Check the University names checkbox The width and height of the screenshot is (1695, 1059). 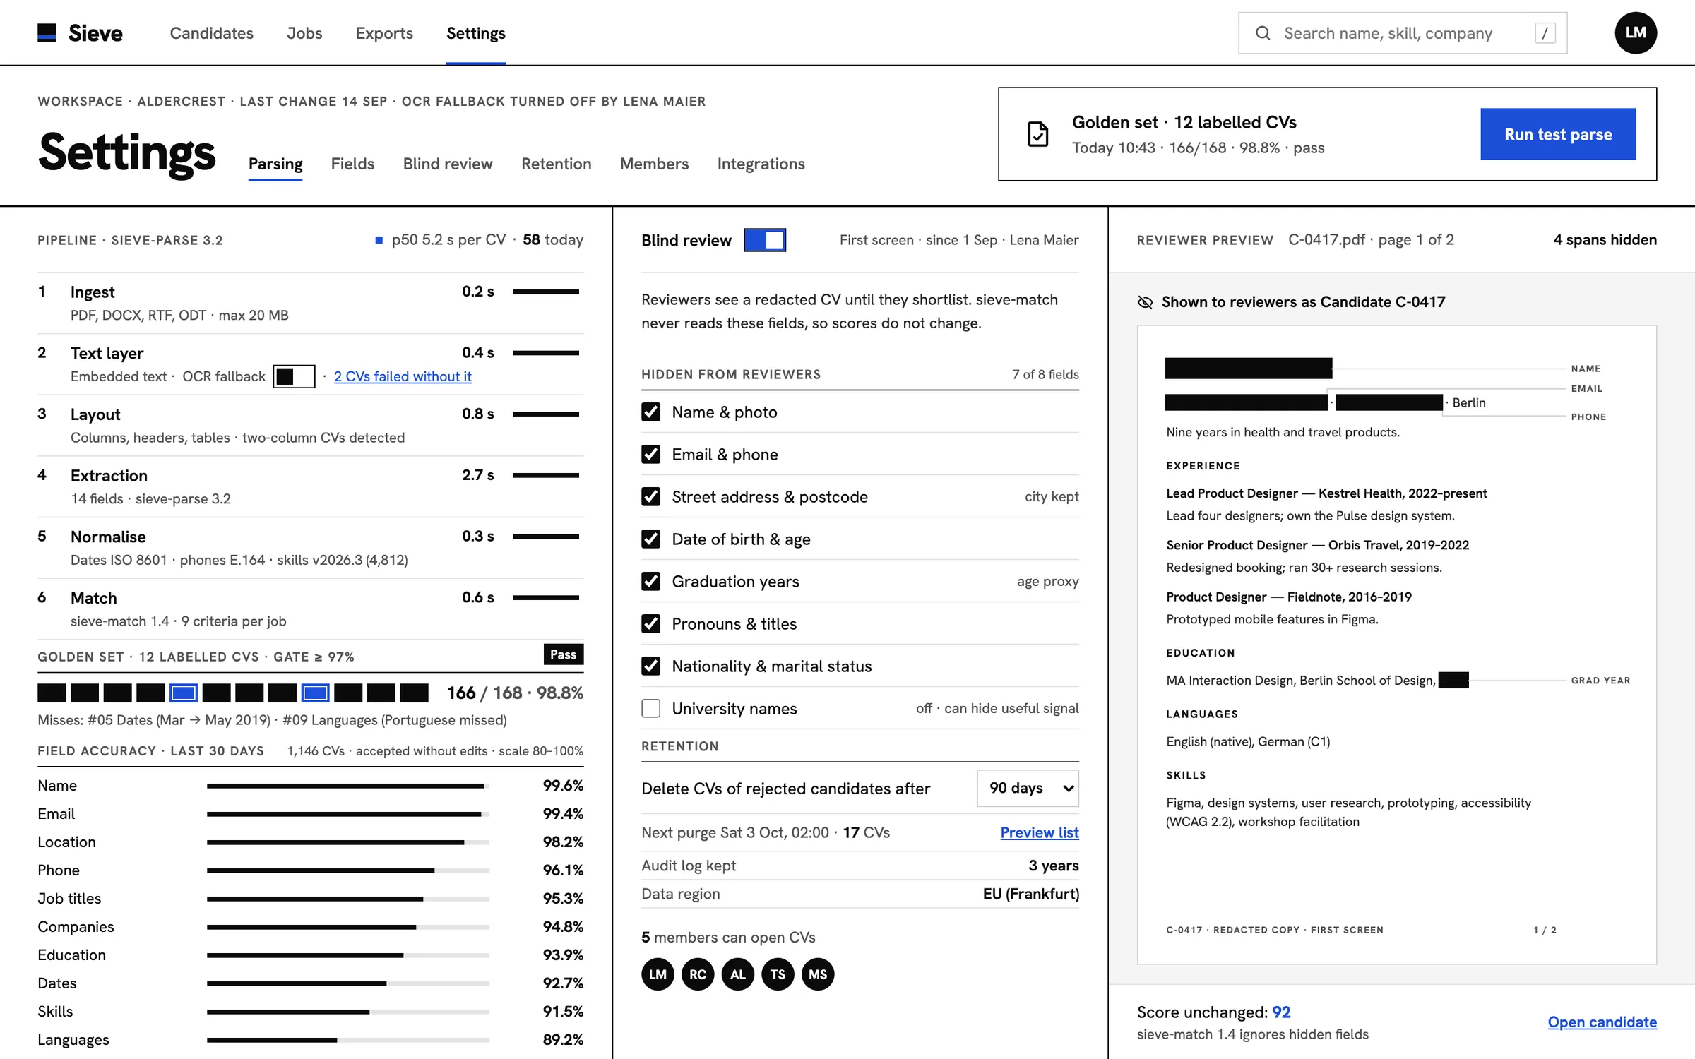click(x=650, y=708)
